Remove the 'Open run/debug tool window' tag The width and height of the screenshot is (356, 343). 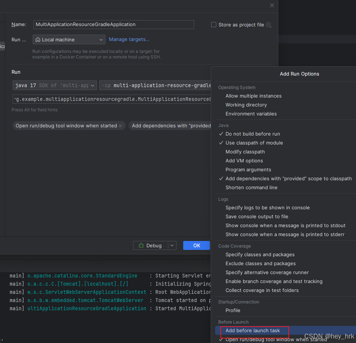(120, 126)
